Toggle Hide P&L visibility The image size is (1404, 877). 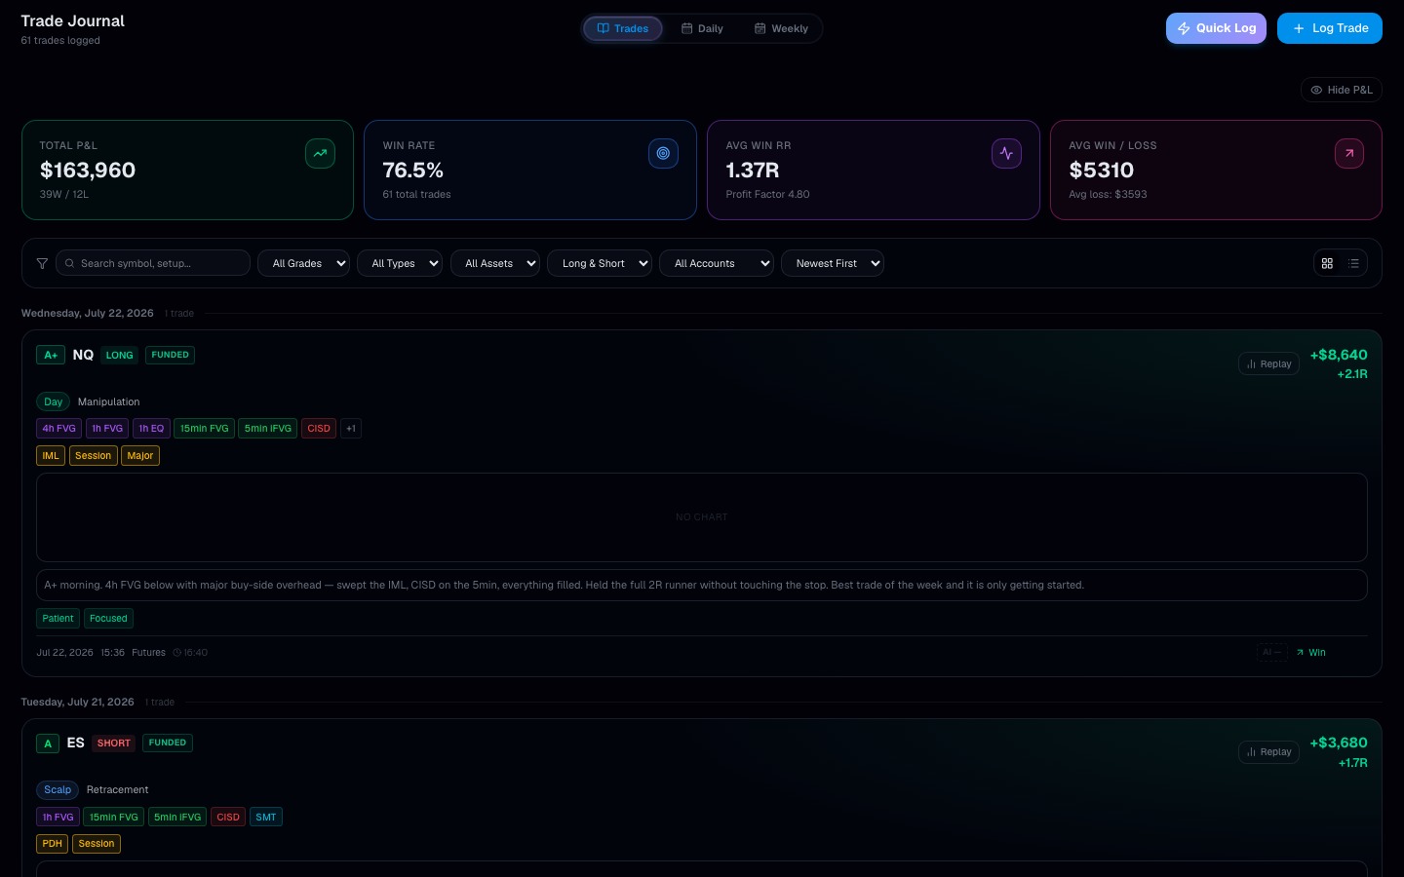(1342, 90)
